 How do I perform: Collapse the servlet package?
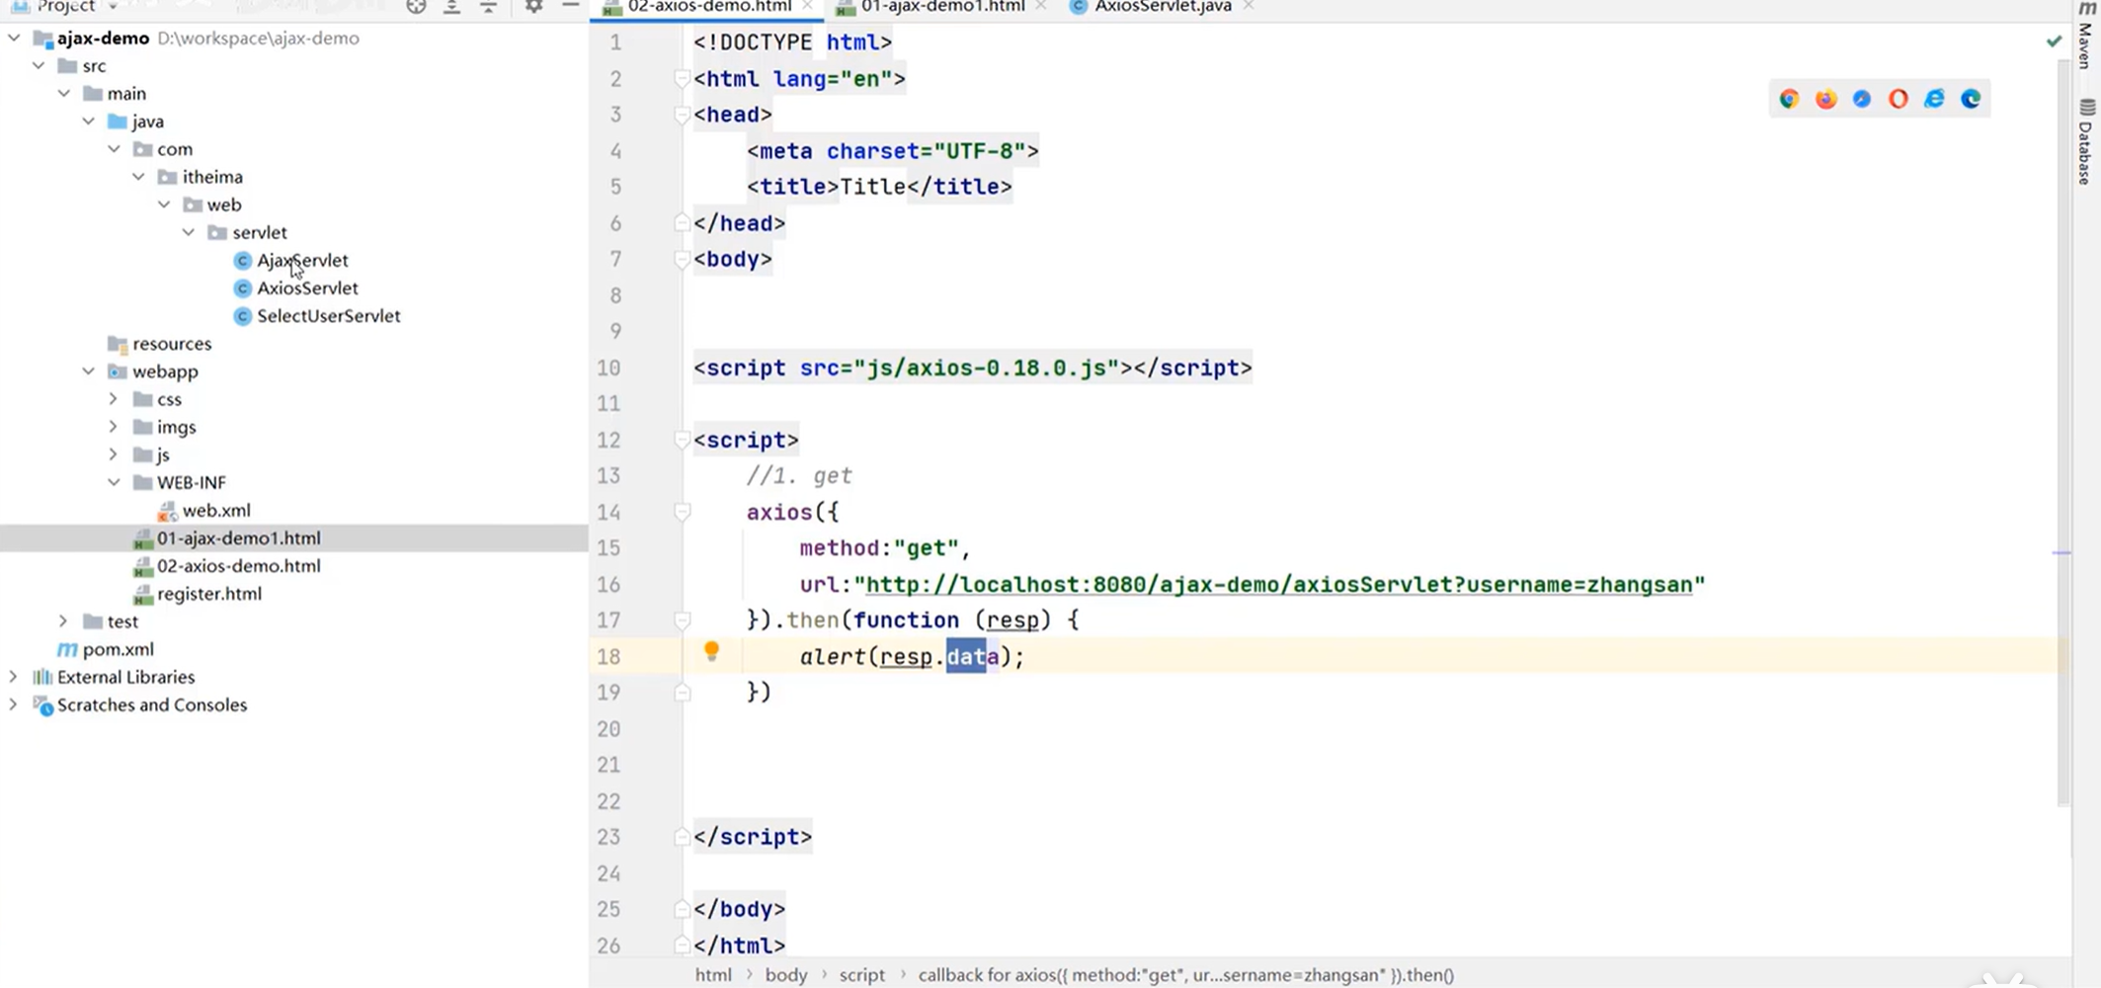189,232
